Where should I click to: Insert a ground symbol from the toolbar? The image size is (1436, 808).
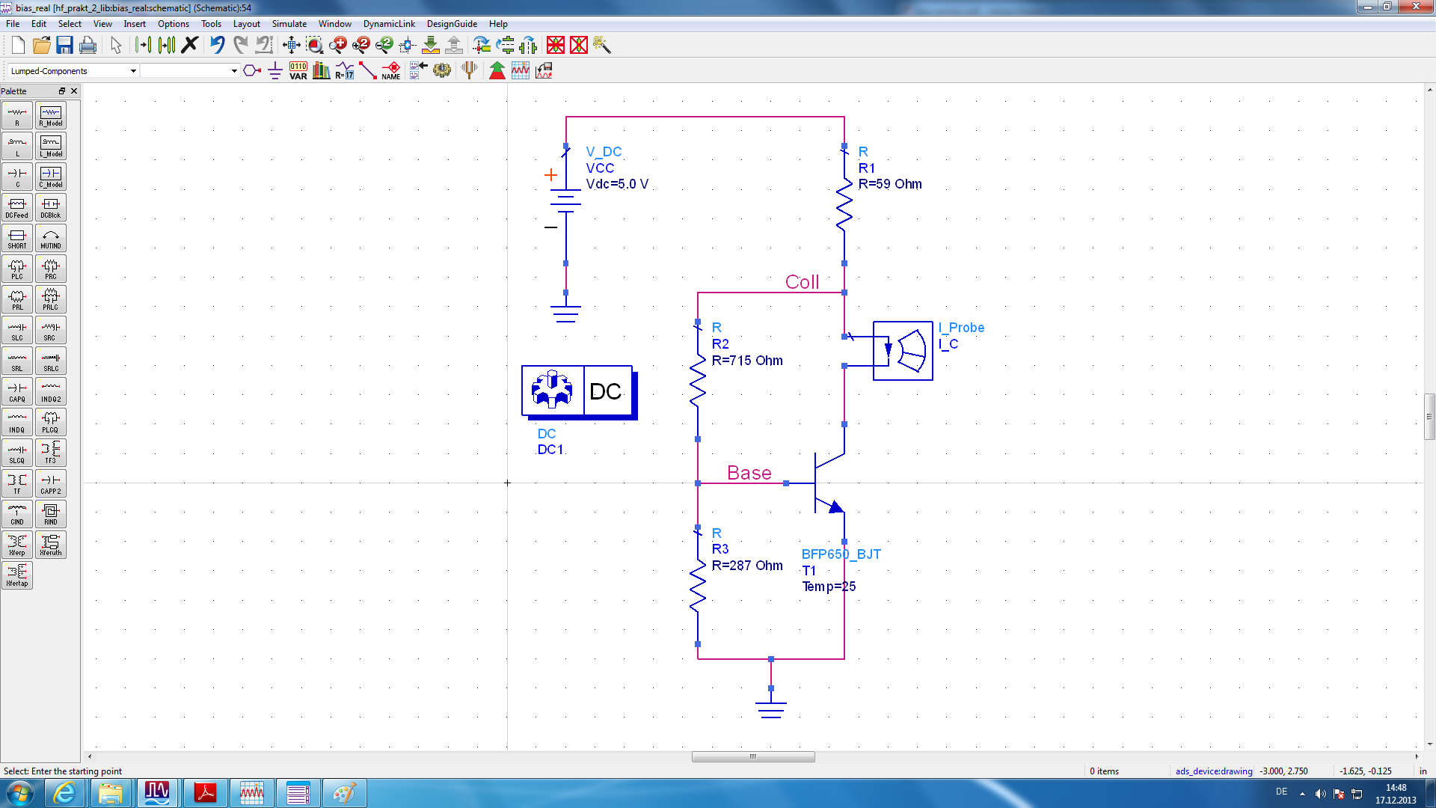pyautogui.click(x=274, y=71)
